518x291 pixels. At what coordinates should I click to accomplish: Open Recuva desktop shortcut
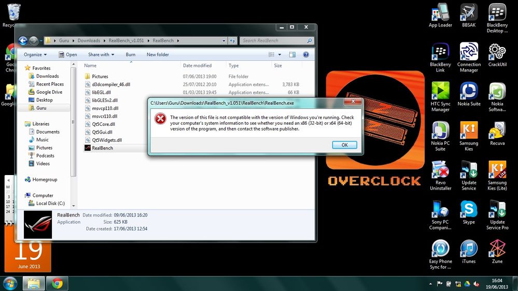(497, 133)
